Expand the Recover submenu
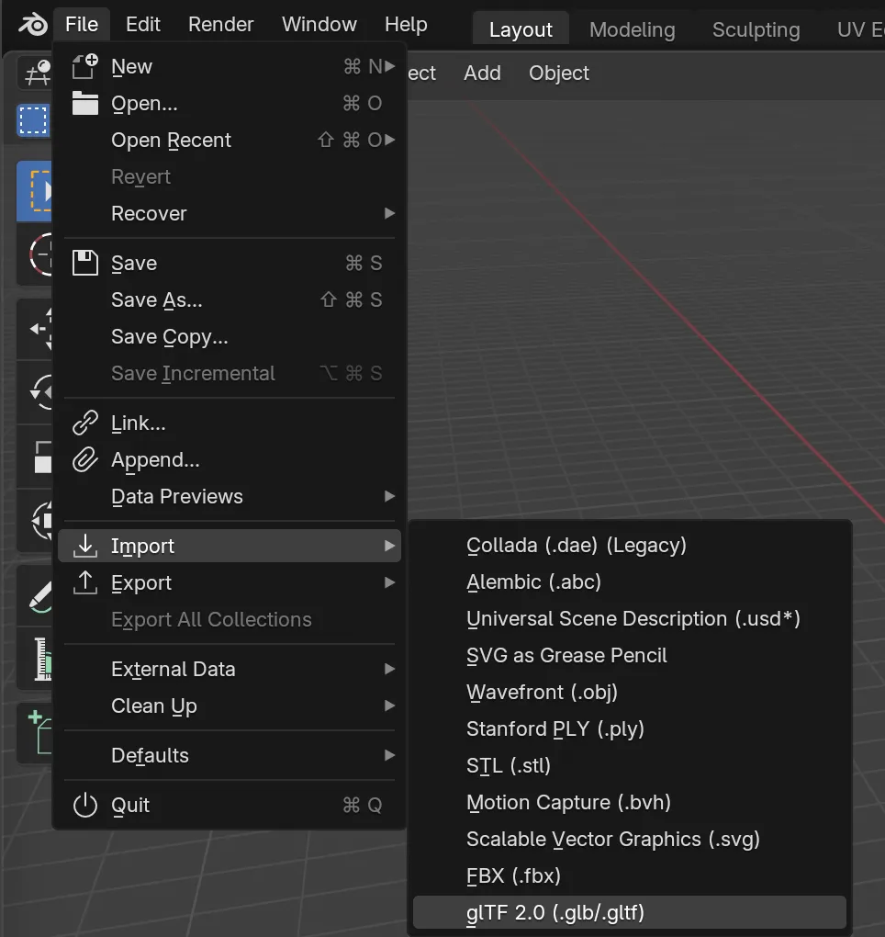The width and height of the screenshot is (885, 937). tap(389, 213)
